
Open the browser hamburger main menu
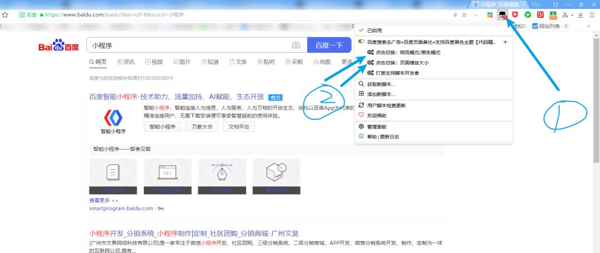592,15
